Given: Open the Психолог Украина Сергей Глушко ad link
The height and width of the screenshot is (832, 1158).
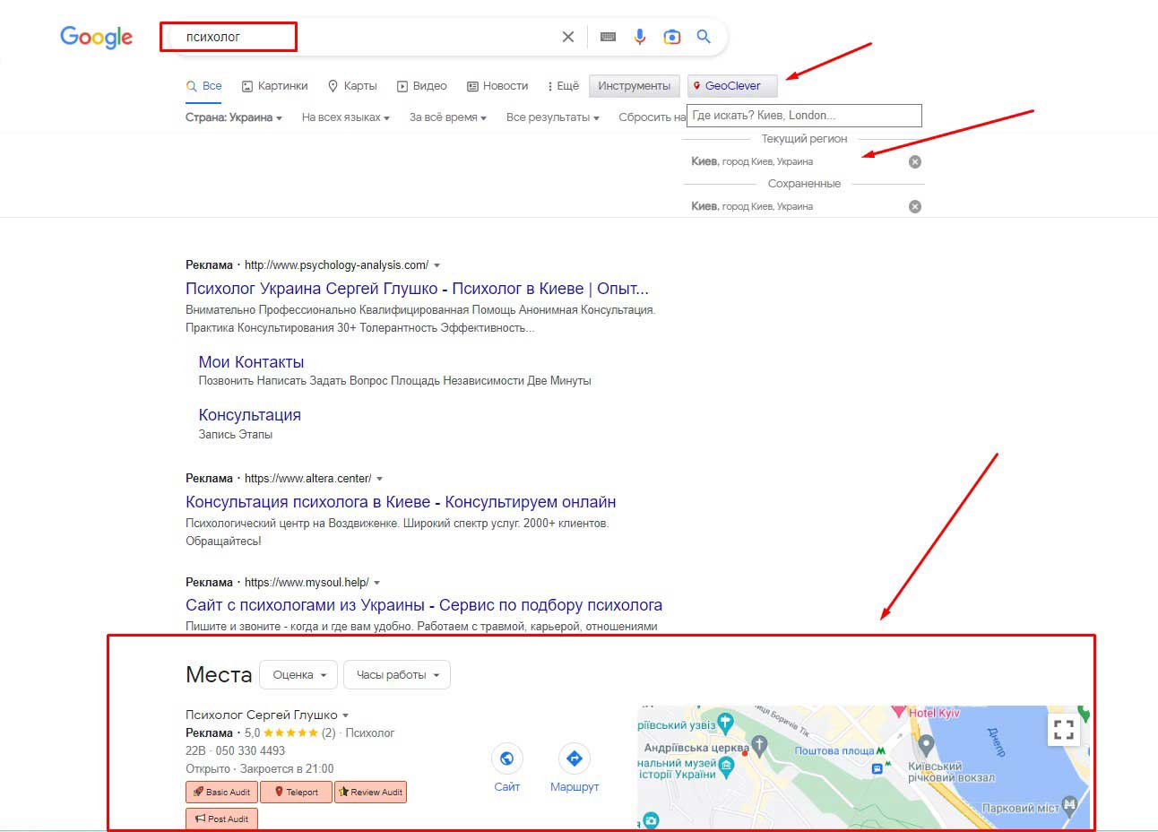Looking at the screenshot, I should 417,289.
